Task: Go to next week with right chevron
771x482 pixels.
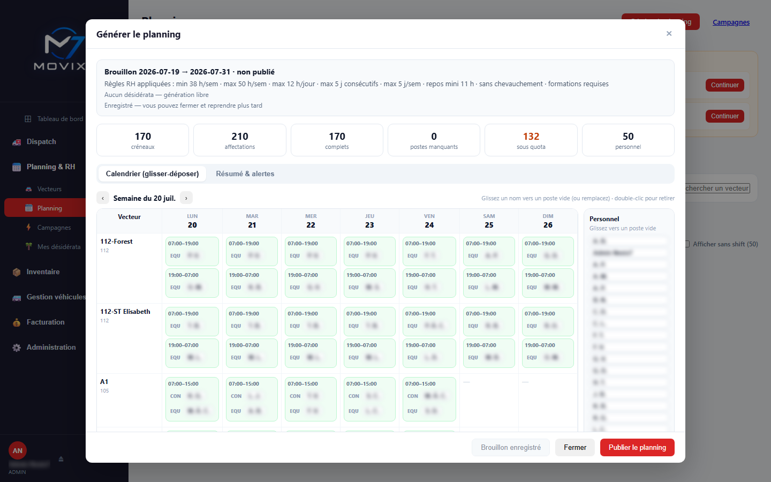Action: pyautogui.click(x=186, y=198)
